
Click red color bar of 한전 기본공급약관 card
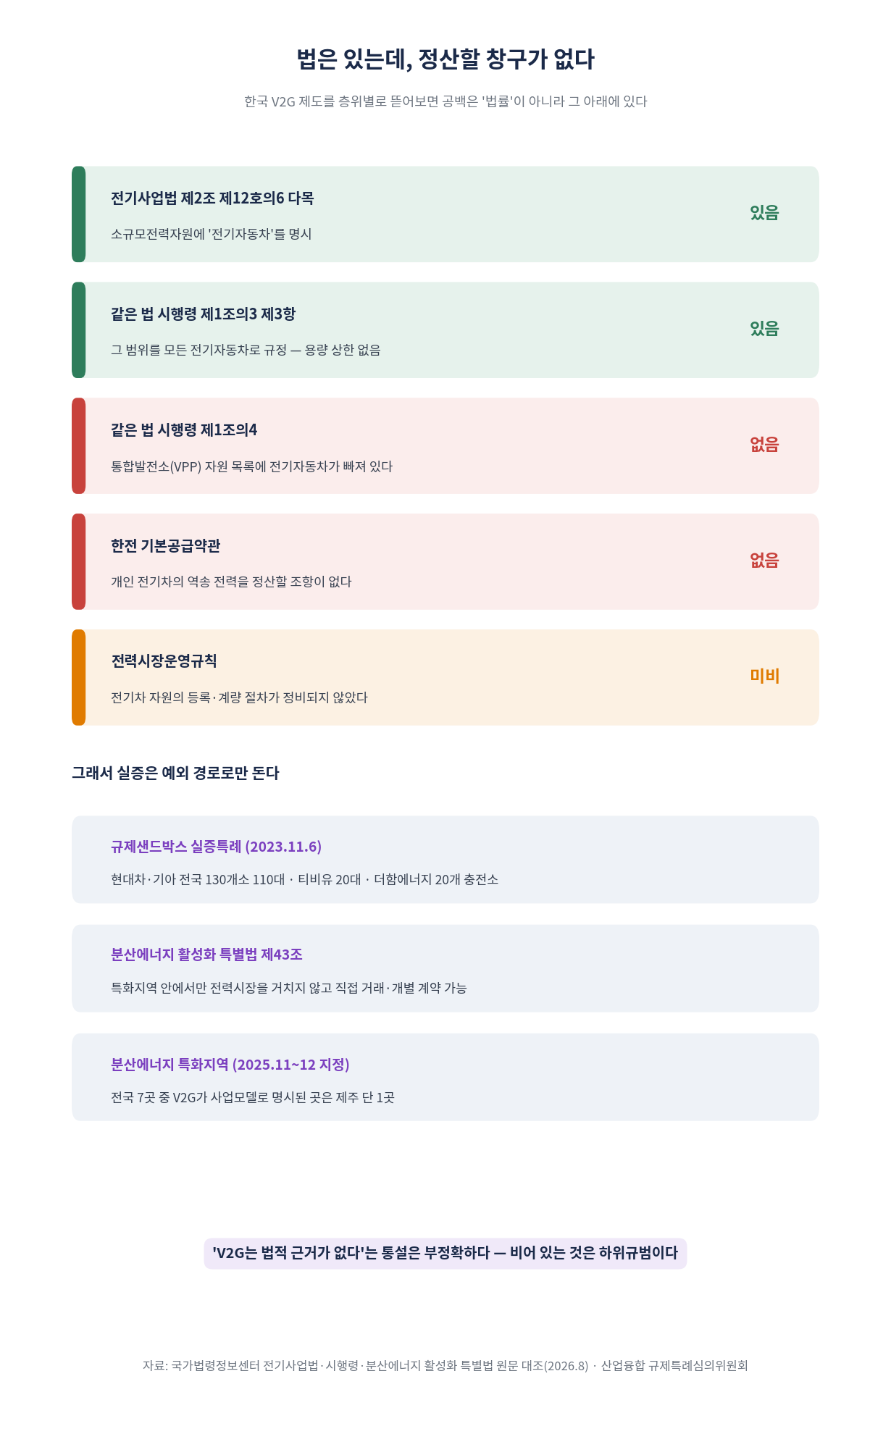tap(78, 561)
